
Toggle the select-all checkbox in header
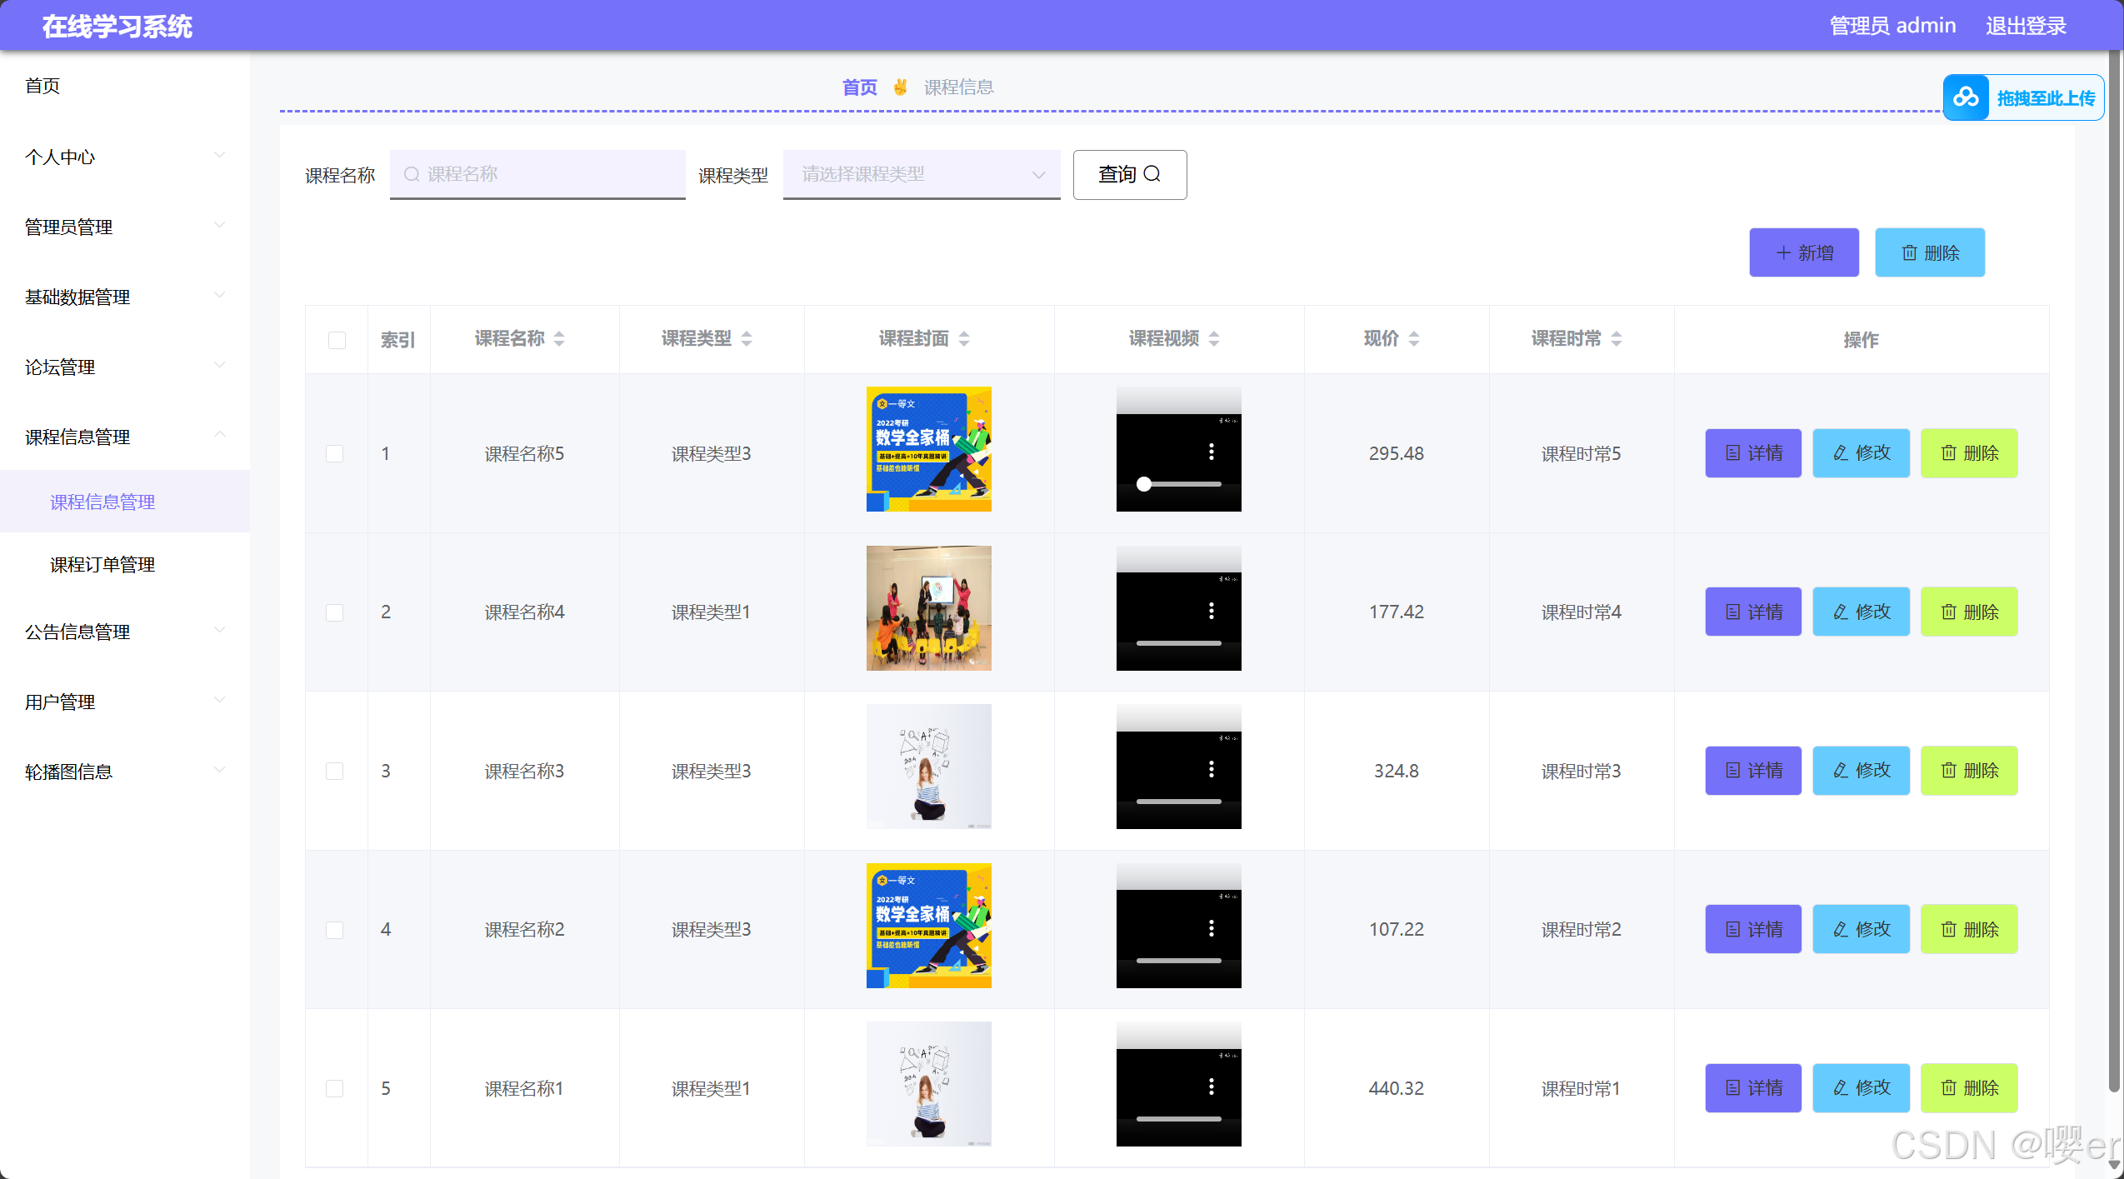pos(337,340)
